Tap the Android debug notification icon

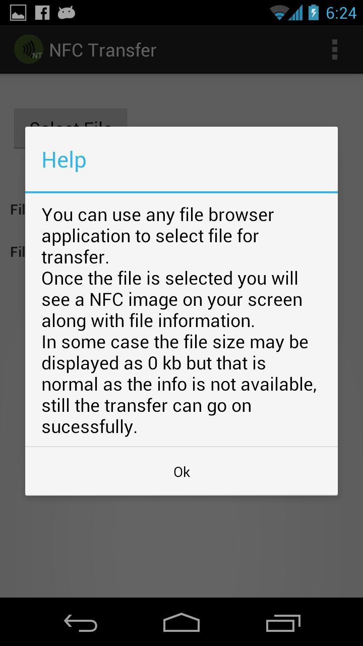pos(66,13)
